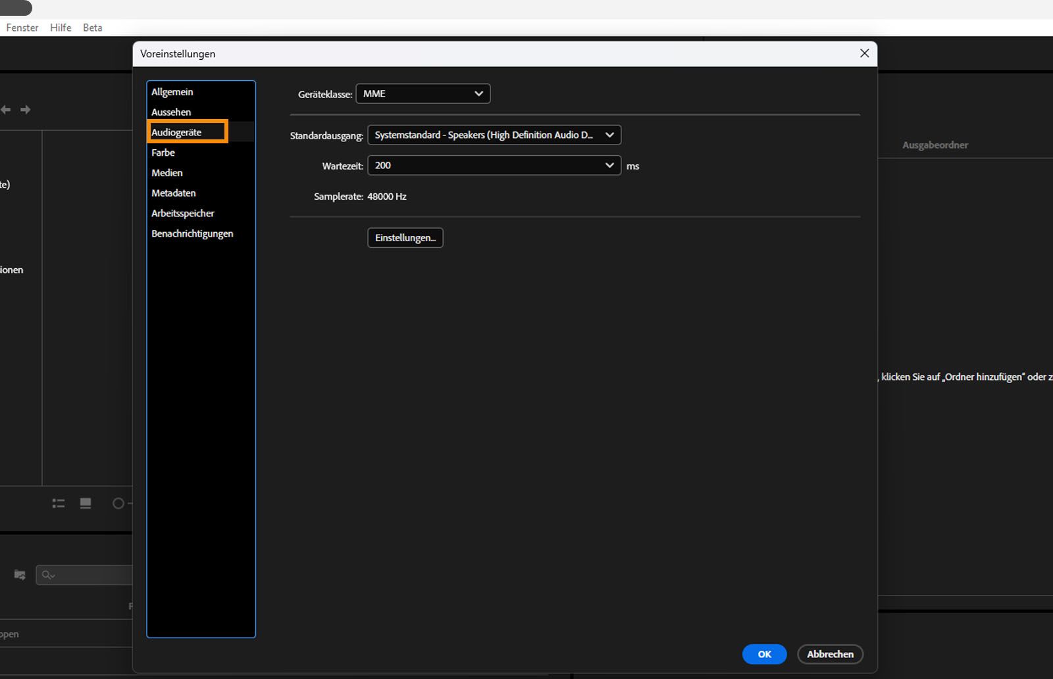Select Allgemein in the preferences list
1053x679 pixels.
point(201,92)
